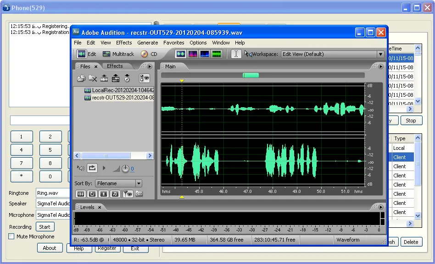Toggle Auto-Play speaker icon in Files panel
This screenshot has width=435, height=264.
click(80, 168)
